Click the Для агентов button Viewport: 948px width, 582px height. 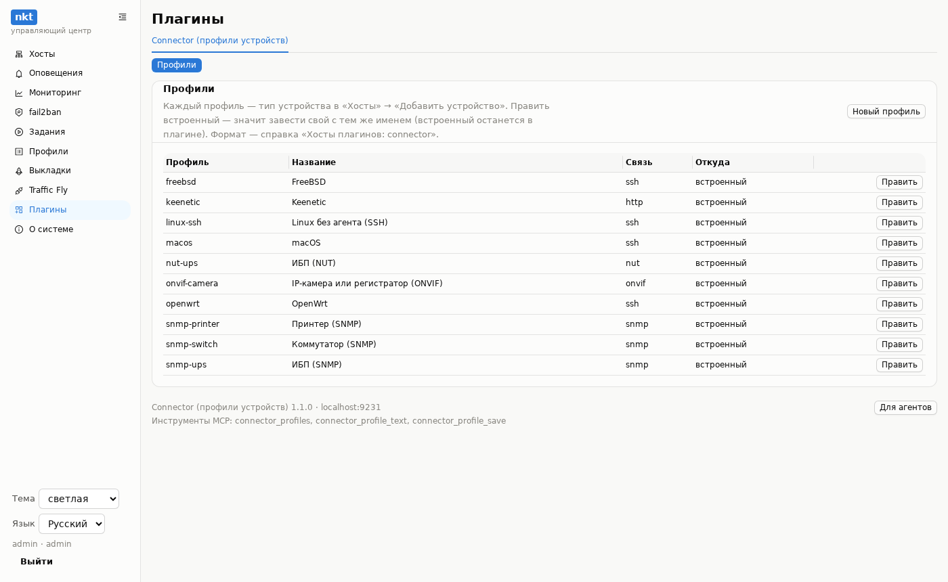(x=905, y=407)
